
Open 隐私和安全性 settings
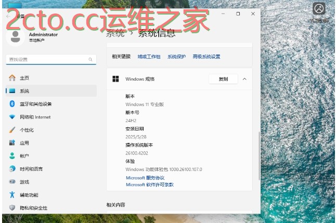tap(51, 208)
